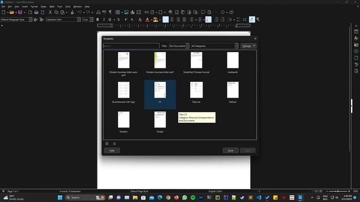Click the Justified alignment icon
The height and width of the screenshot is (202, 360).
pyautogui.click(x=184, y=20)
